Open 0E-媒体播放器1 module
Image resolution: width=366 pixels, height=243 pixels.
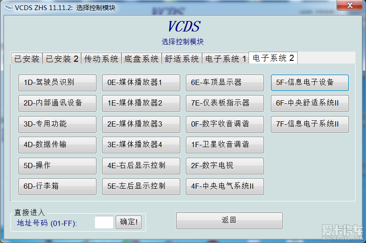(x=141, y=83)
